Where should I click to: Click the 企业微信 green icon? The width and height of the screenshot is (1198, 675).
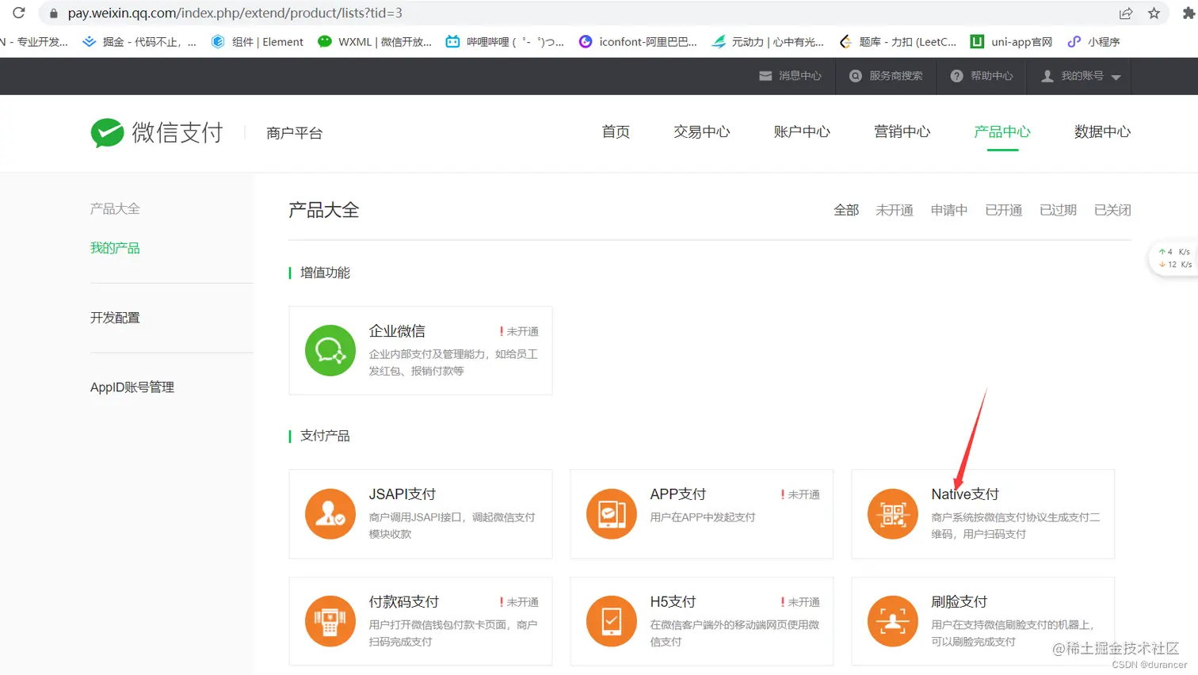(x=330, y=350)
